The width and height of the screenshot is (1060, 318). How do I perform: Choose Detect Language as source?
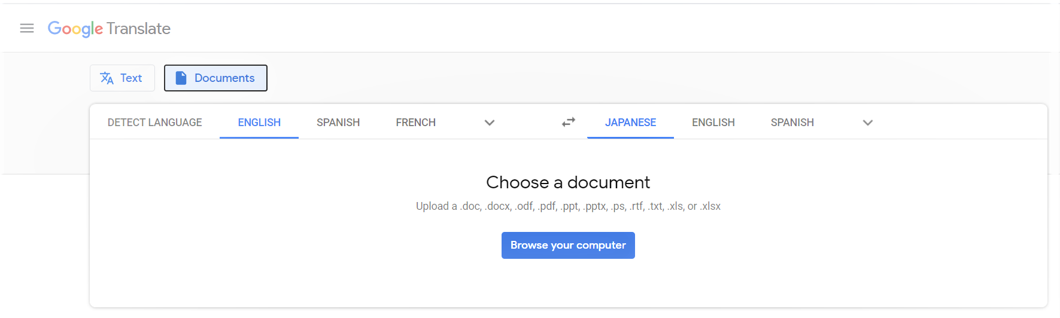[x=154, y=122]
